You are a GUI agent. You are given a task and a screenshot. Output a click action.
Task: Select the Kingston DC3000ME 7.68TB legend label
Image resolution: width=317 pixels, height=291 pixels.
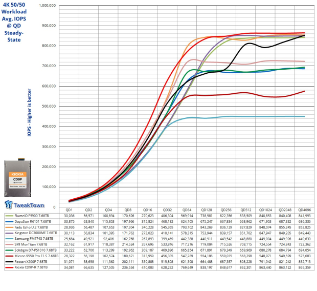[36, 233]
